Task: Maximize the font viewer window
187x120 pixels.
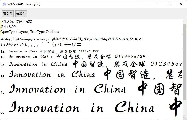Action: coord(169,4)
